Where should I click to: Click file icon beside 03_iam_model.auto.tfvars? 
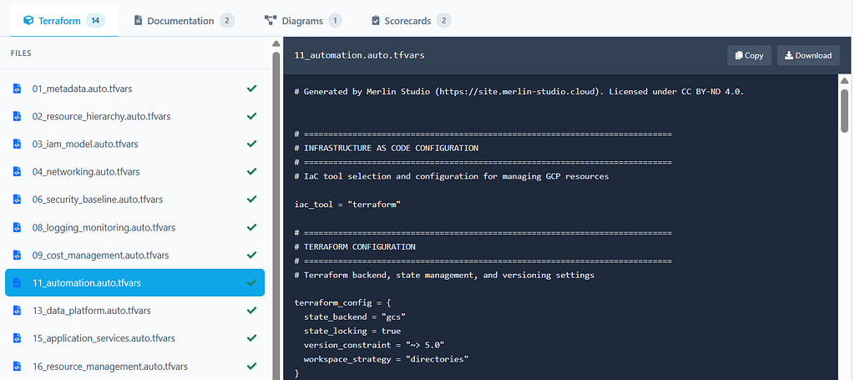17,144
